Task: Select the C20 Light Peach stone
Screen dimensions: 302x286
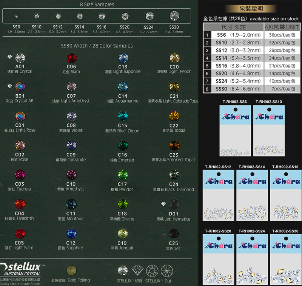Action: coord(174,58)
